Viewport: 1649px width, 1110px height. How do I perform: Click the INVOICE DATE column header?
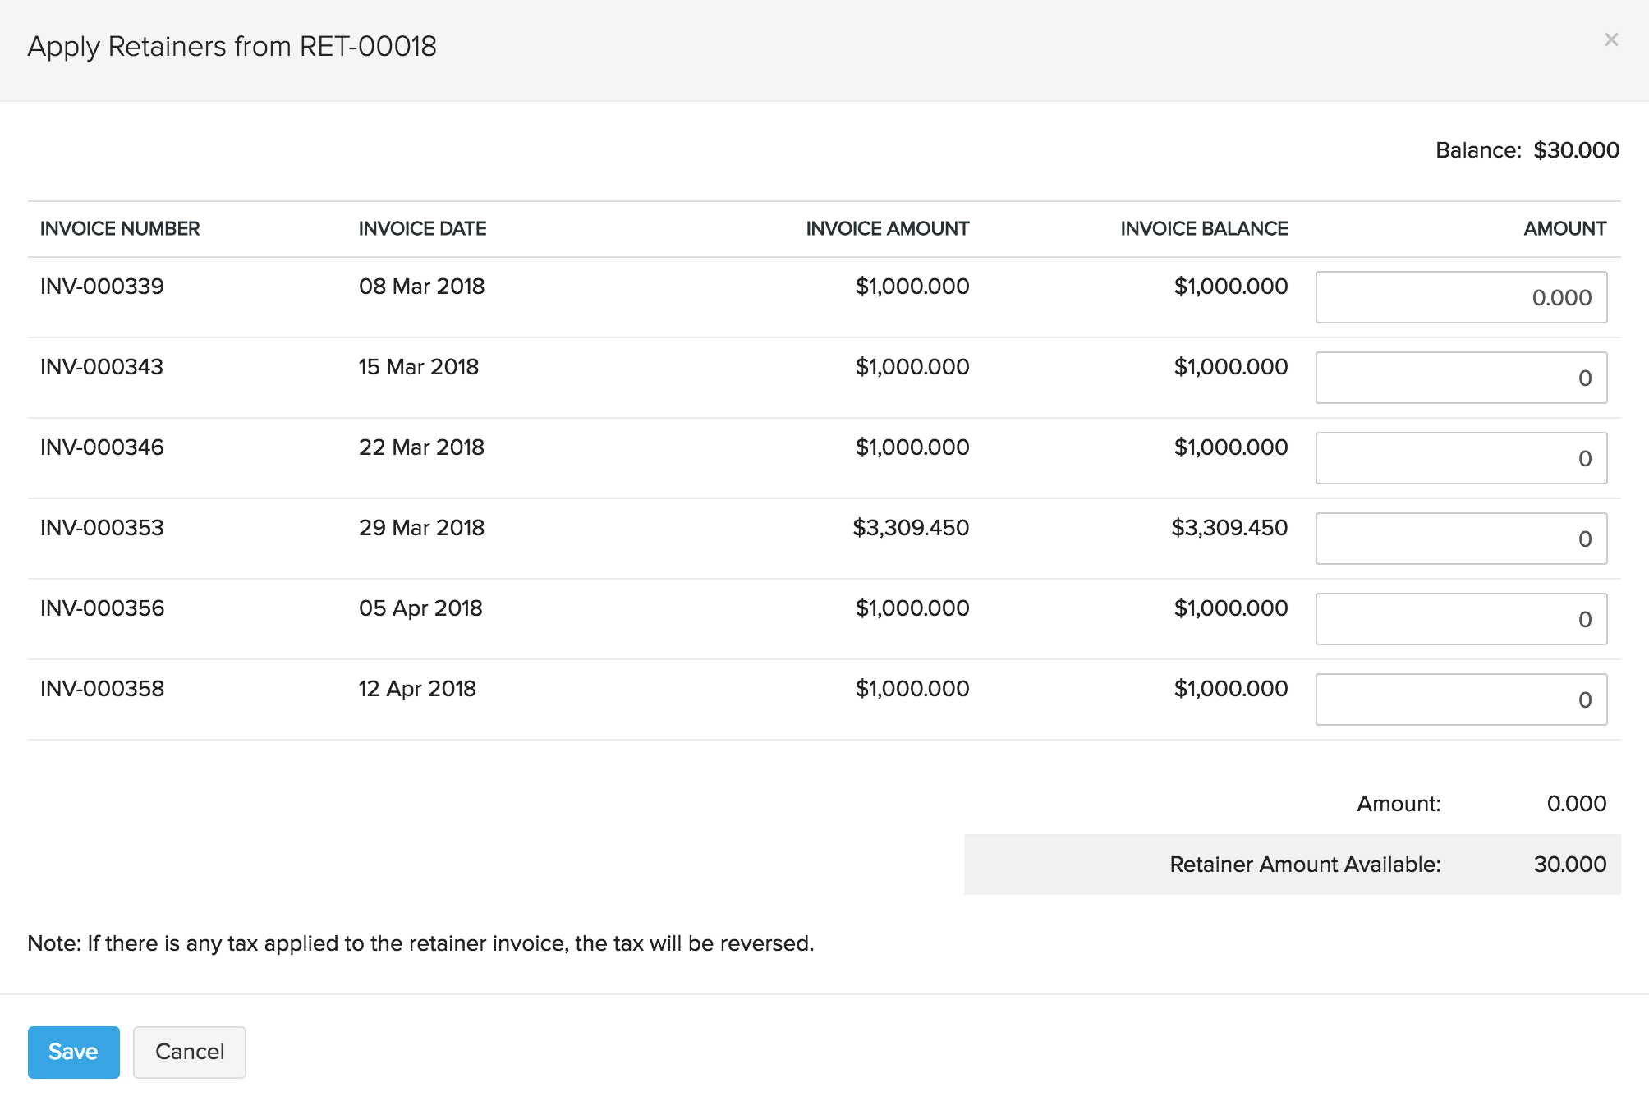422,228
